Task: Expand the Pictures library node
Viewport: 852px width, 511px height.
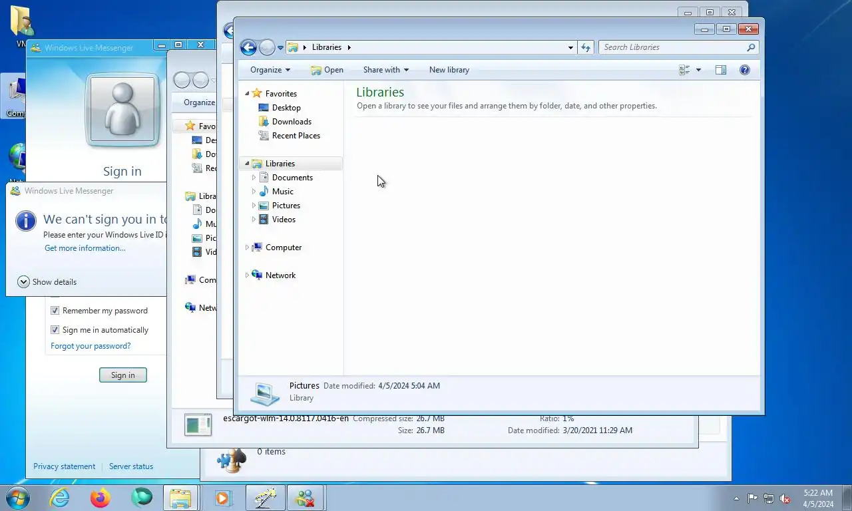Action: 254,206
